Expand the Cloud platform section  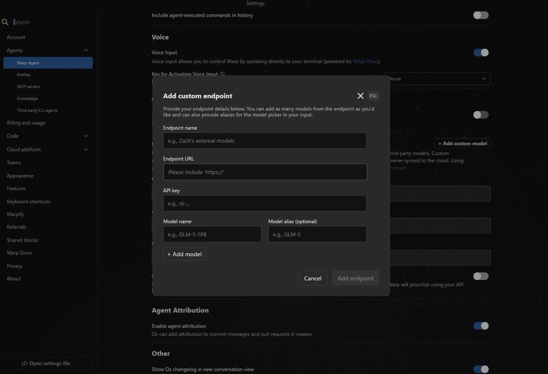86,149
